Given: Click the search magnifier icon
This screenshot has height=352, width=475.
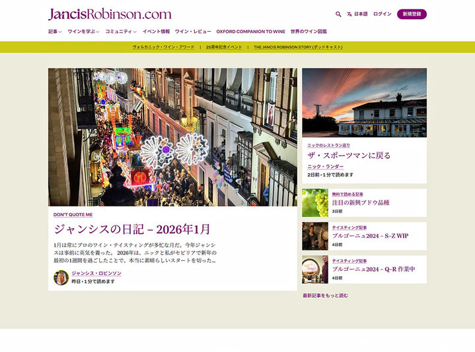Looking at the screenshot, I should 338,14.
